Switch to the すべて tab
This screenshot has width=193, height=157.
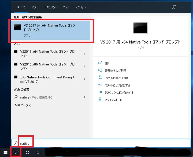(x=21, y=7)
